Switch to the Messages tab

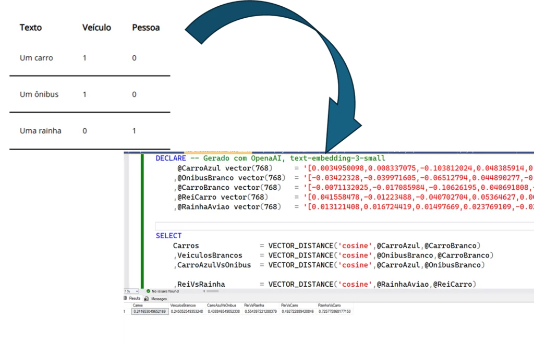(157, 299)
